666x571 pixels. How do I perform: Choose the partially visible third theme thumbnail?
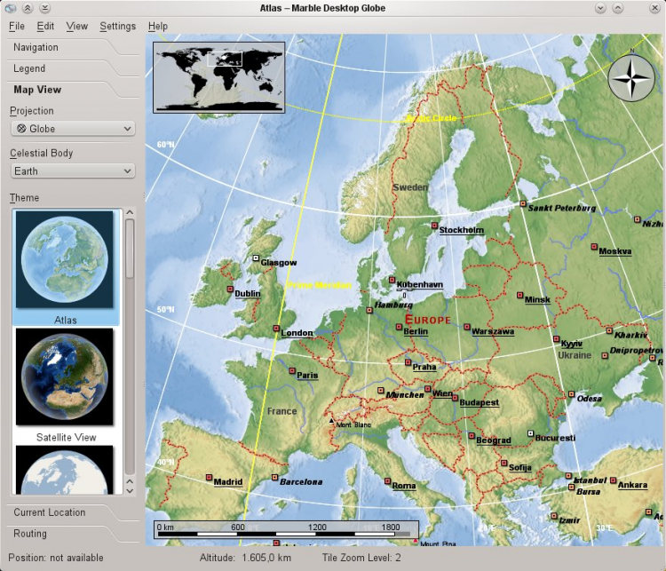(x=65, y=470)
